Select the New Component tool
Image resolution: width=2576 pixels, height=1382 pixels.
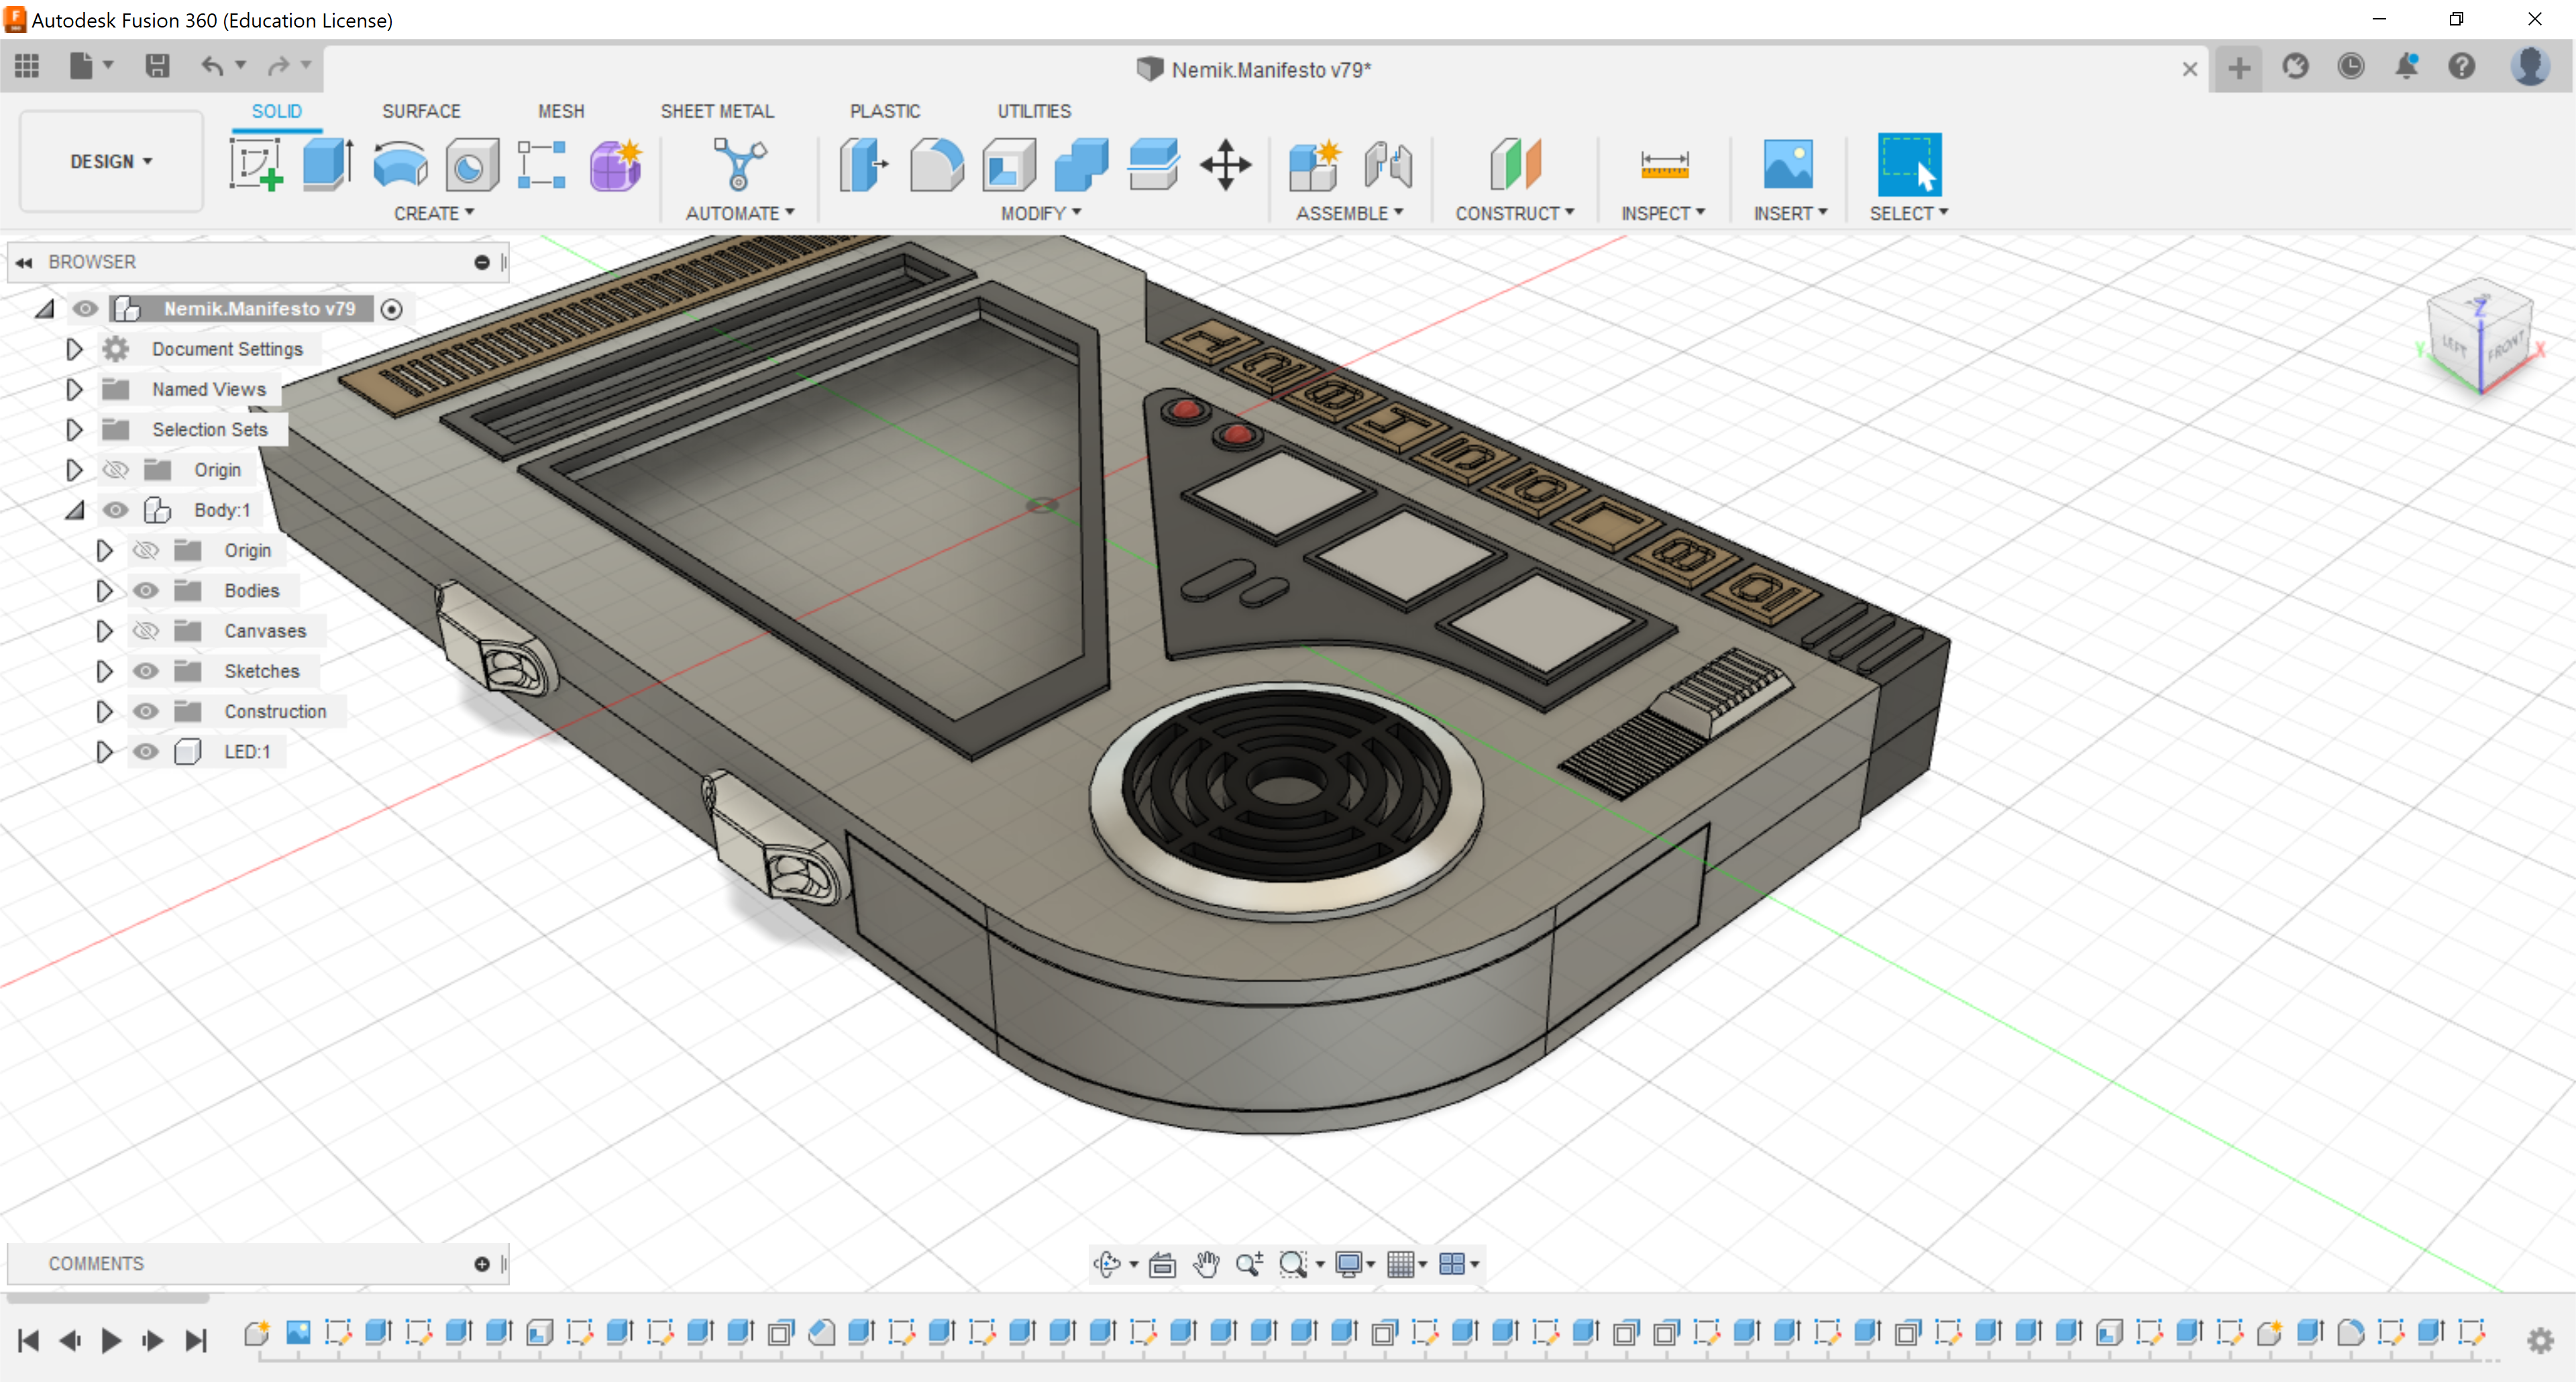[x=1314, y=165]
